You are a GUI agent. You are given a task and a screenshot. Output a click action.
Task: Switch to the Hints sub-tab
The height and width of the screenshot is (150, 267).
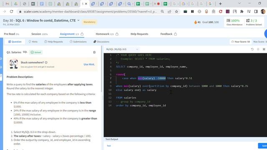coord(33,42)
